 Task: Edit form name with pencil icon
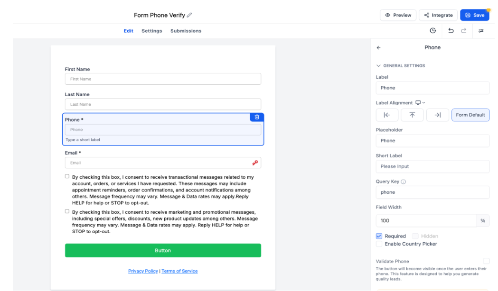click(x=189, y=15)
